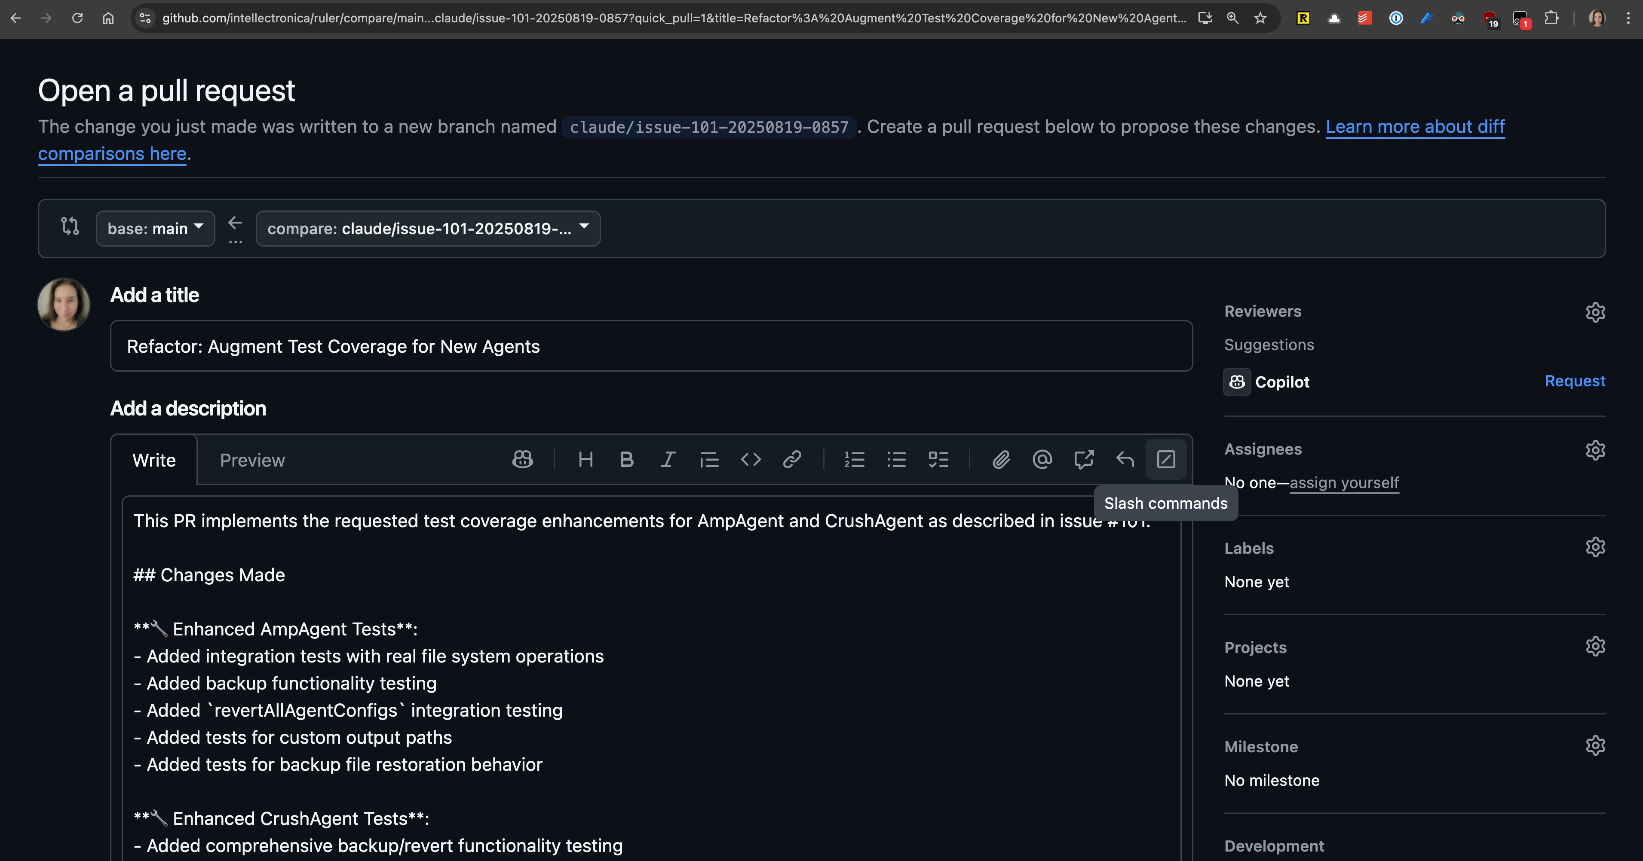The width and height of the screenshot is (1643, 861).
Task: Apply heading formatting in the description editor
Action: tap(585, 459)
